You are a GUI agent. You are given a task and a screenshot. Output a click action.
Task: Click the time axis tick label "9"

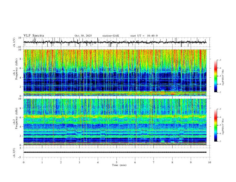pyautogui.click(x=191, y=162)
